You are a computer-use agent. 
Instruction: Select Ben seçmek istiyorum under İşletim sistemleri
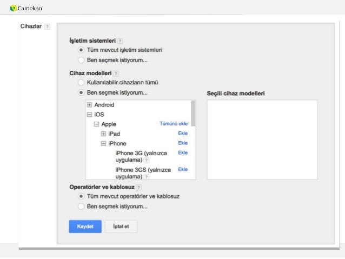tap(81, 60)
